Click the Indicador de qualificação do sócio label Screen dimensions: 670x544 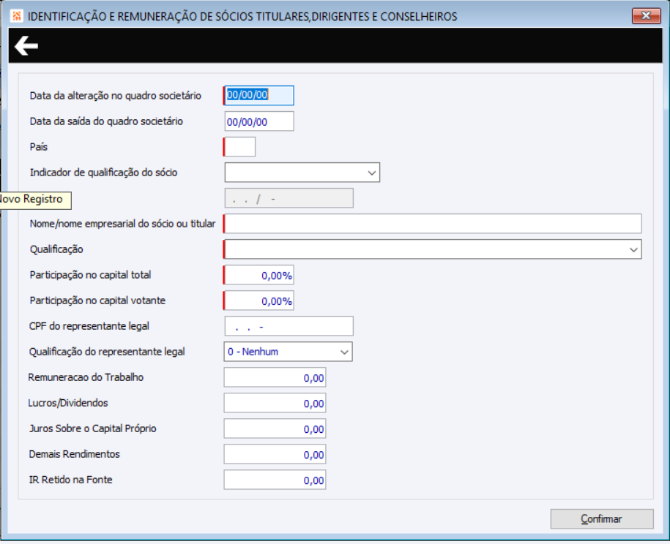pyautogui.click(x=103, y=173)
